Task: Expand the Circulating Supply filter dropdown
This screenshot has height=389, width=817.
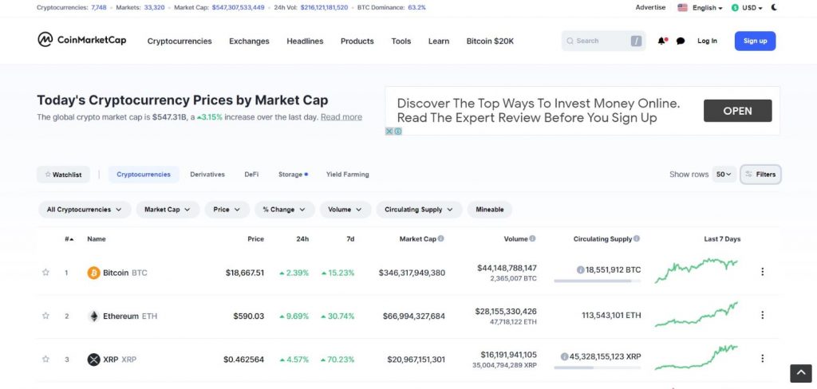Action: pos(420,210)
